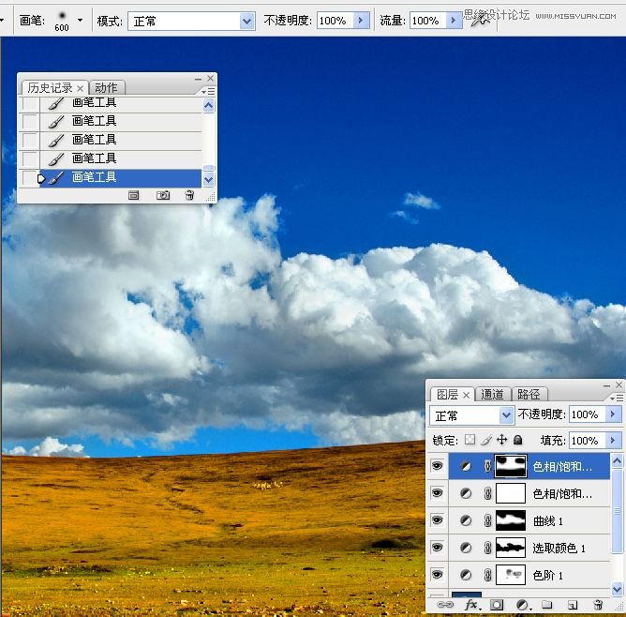Image resolution: width=626 pixels, height=617 pixels.
Task: Unlink mask chain on 曲线 1 layer
Action: [x=487, y=520]
